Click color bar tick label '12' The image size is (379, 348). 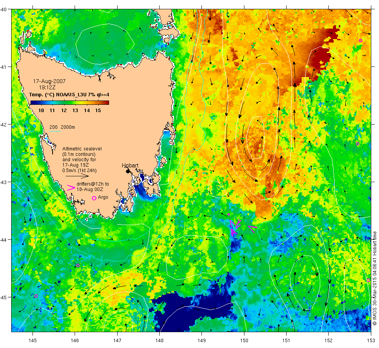tap(64, 111)
